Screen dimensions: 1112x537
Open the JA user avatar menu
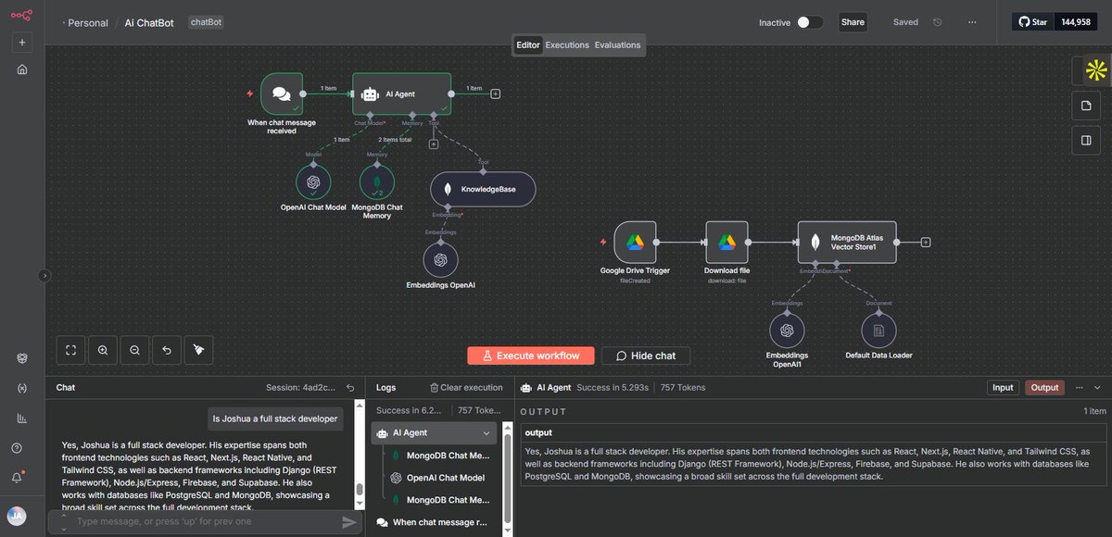(x=17, y=515)
